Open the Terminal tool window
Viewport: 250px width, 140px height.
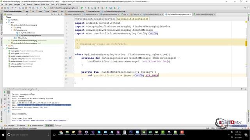(x=21, y=125)
